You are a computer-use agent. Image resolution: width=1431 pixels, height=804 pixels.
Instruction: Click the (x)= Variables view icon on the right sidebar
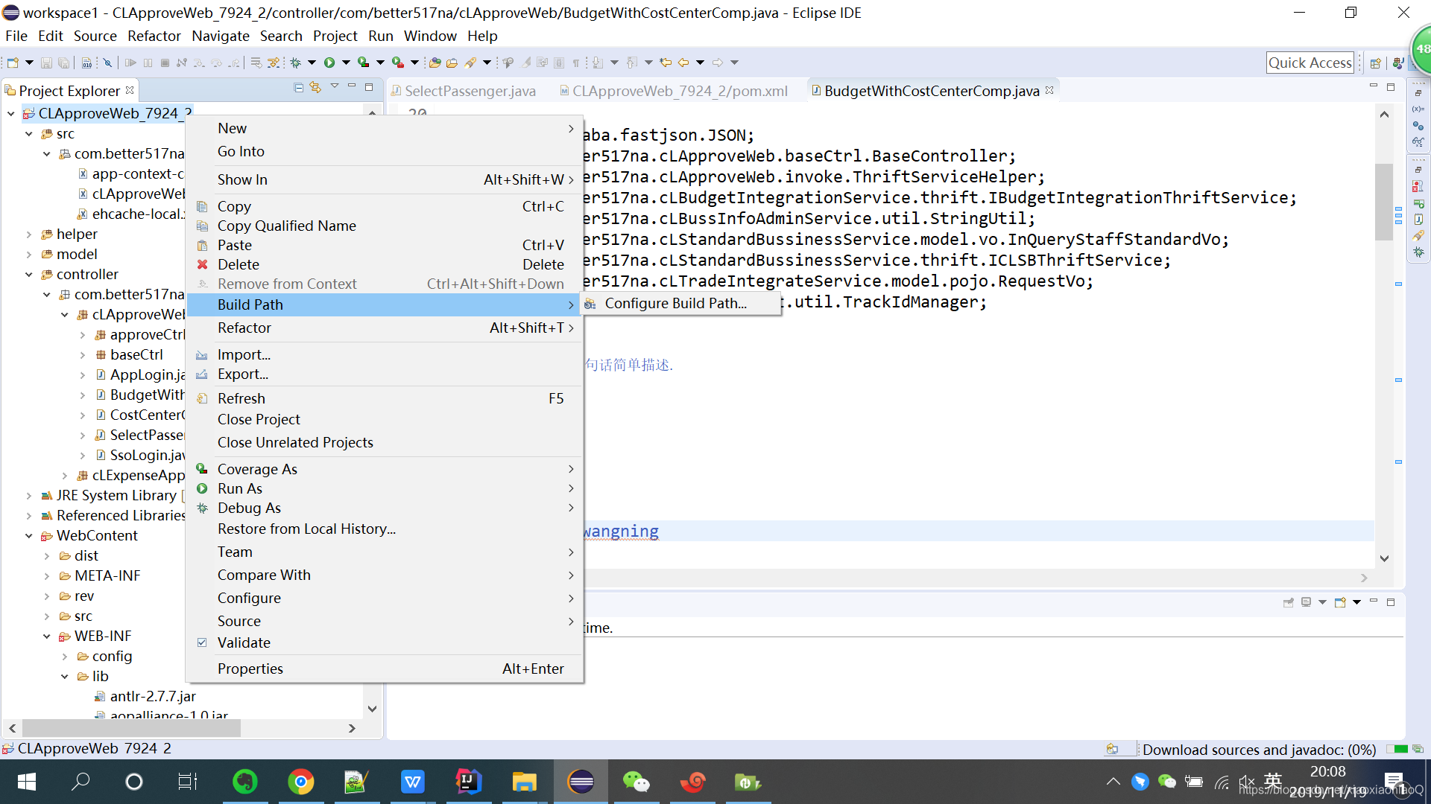pyautogui.click(x=1419, y=109)
